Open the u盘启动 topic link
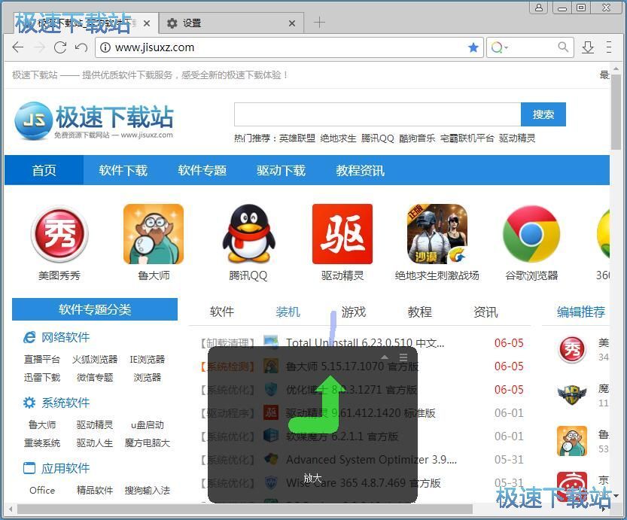 148,425
